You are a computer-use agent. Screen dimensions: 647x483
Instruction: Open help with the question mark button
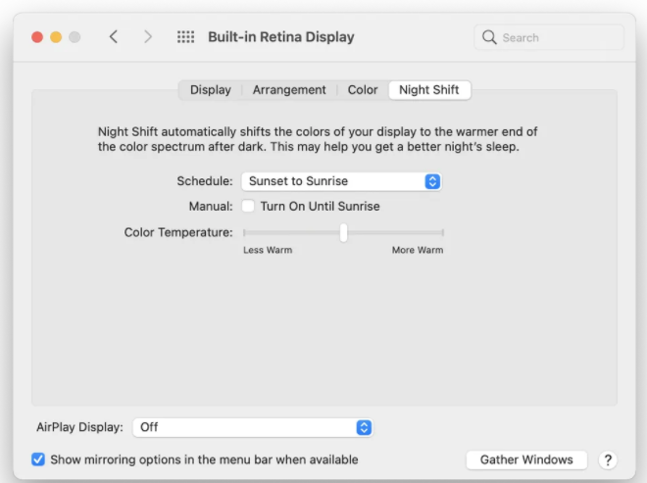pyautogui.click(x=608, y=459)
